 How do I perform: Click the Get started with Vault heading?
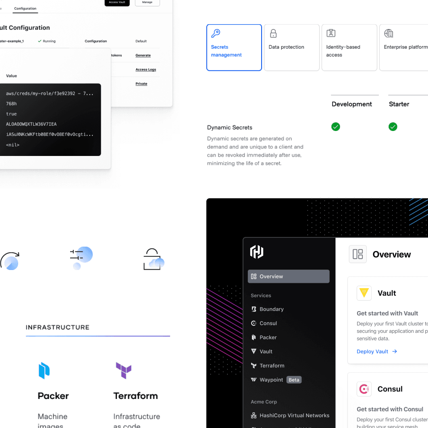click(387, 314)
